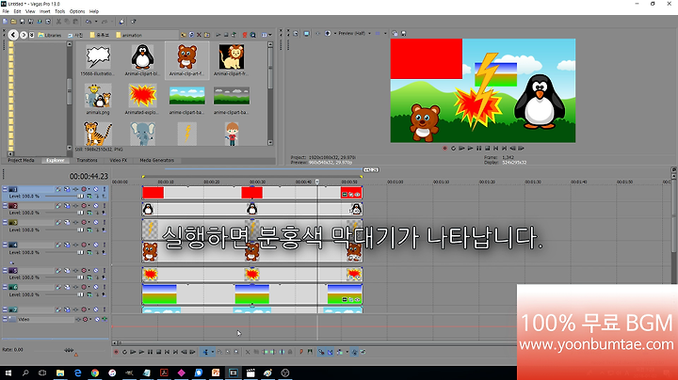Open the Options menu

tap(77, 11)
